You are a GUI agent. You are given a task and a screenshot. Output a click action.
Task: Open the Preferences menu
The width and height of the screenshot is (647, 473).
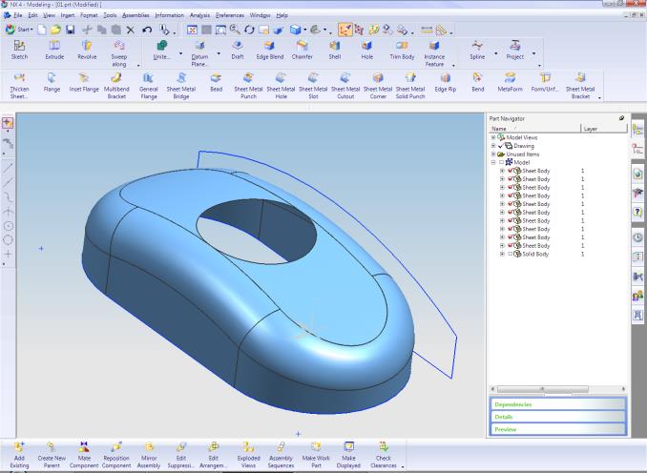click(230, 15)
